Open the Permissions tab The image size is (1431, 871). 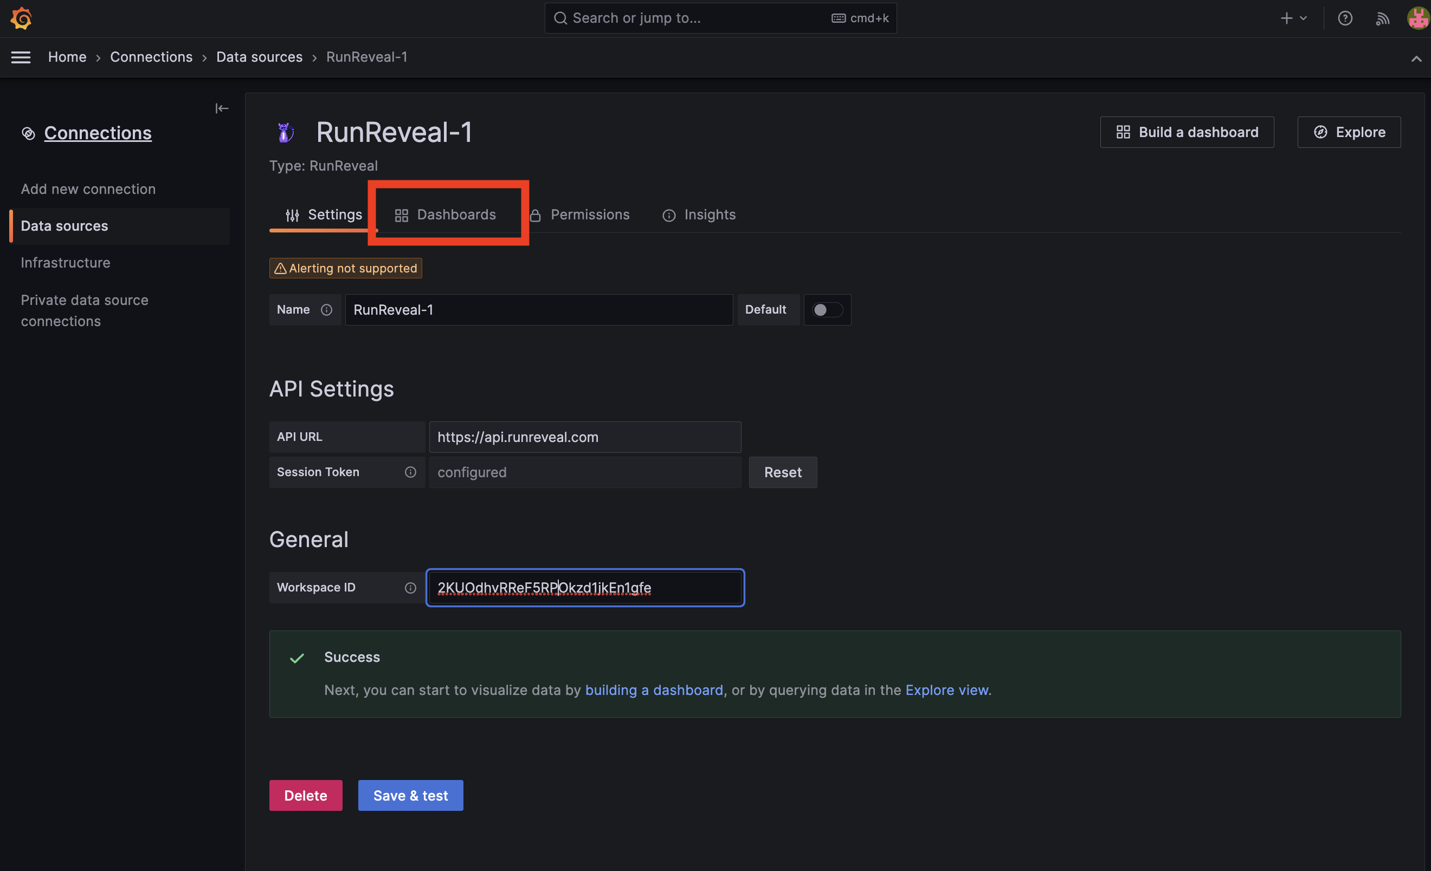click(579, 214)
